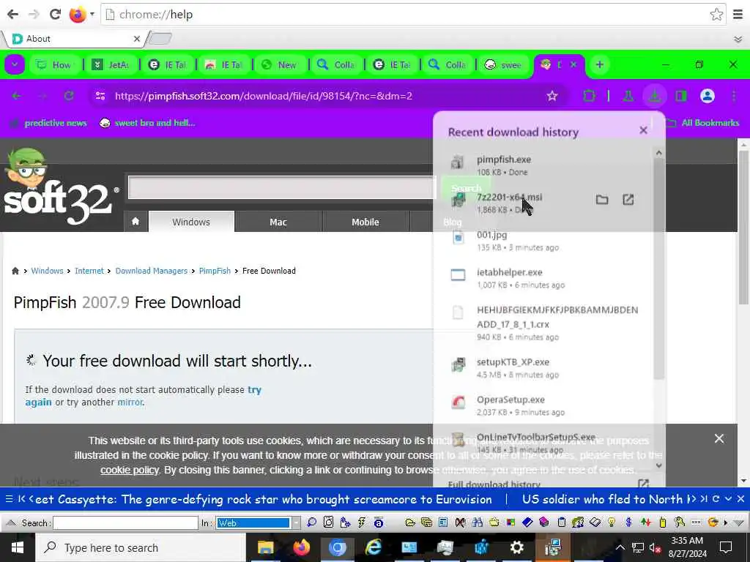Open the Settings gear on taskbar
The width and height of the screenshot is (750, 562).
pos(516,547)
